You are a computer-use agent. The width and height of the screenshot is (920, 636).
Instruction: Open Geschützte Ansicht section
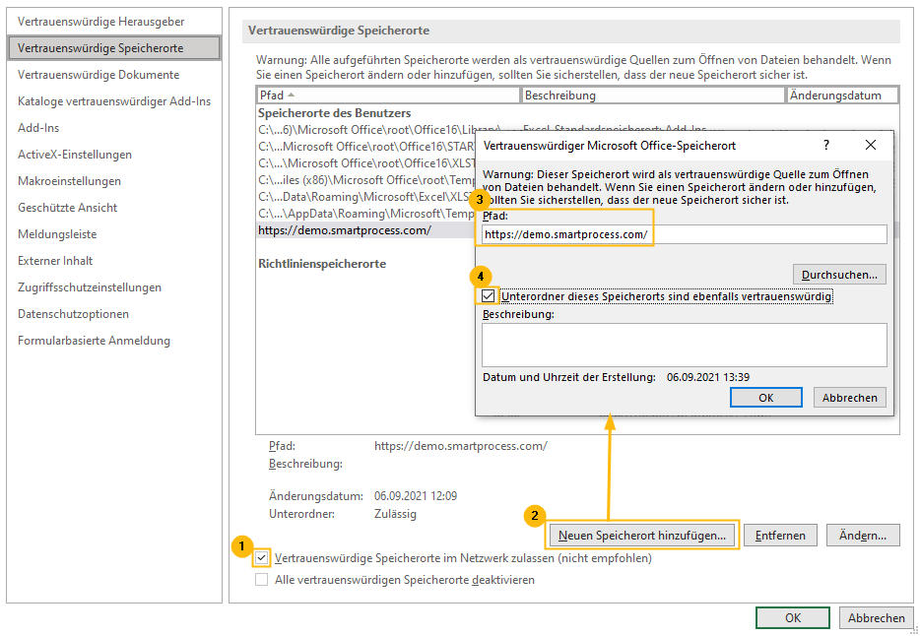[x=68, y=208]
